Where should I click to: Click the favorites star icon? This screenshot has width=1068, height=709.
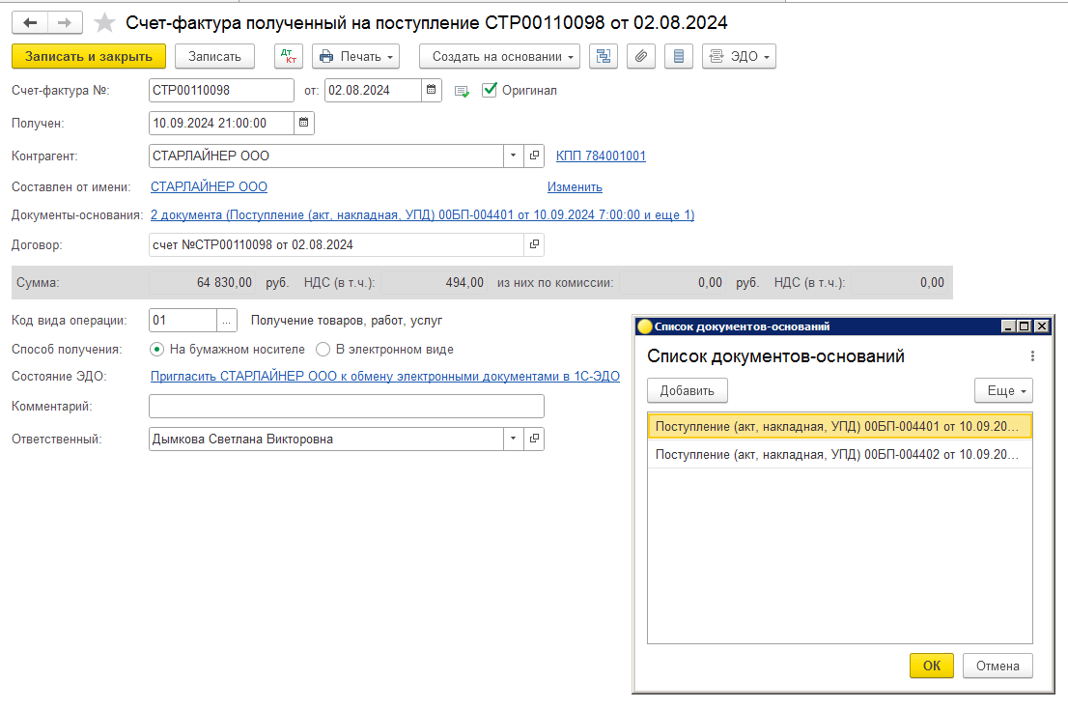tap(104, 22)
